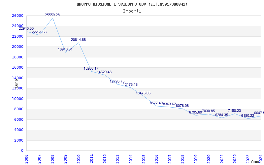Click the 2000 y-axis value
264x165 pixels.
[18, 140]
